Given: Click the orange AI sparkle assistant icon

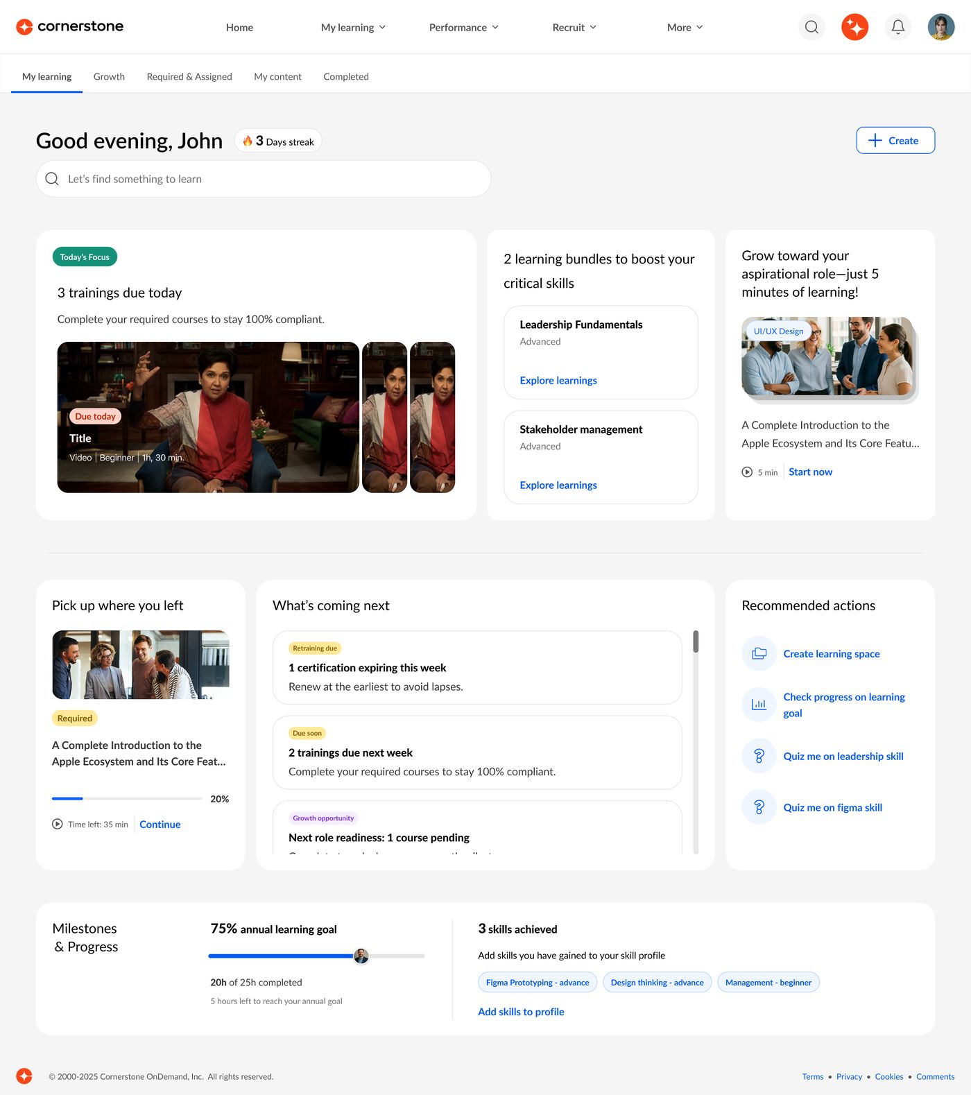Looking at the screenshot, I should tap(854, 27).
